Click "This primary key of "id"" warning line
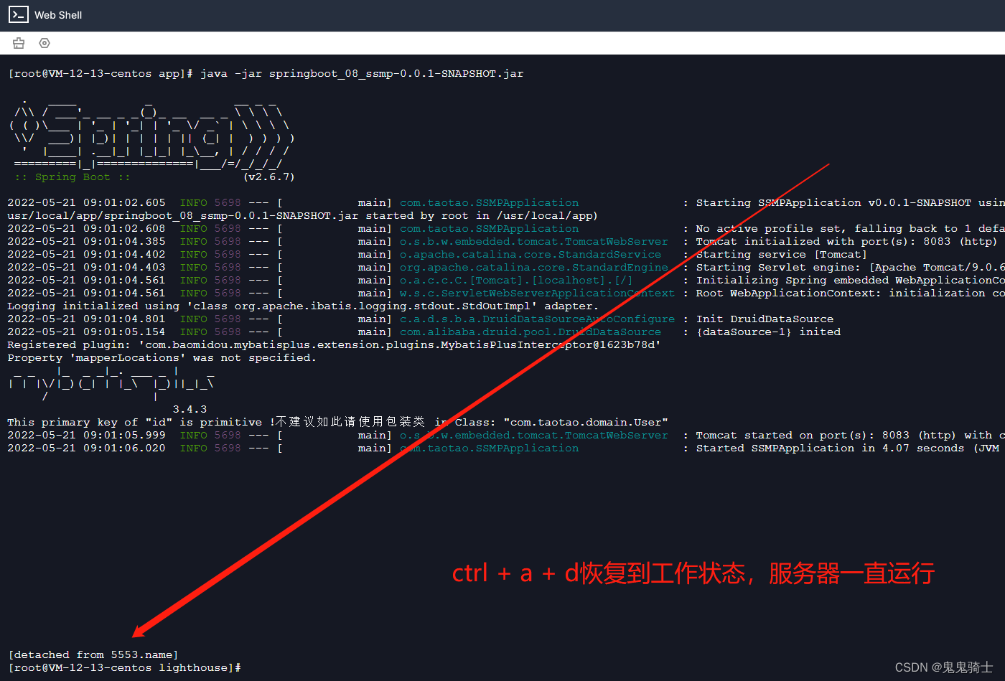Screen dimensions: 1005x681 click(x=338, y=422)
